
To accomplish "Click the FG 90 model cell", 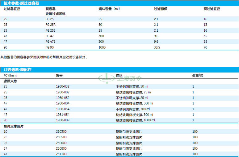I will tap(50, 47).
